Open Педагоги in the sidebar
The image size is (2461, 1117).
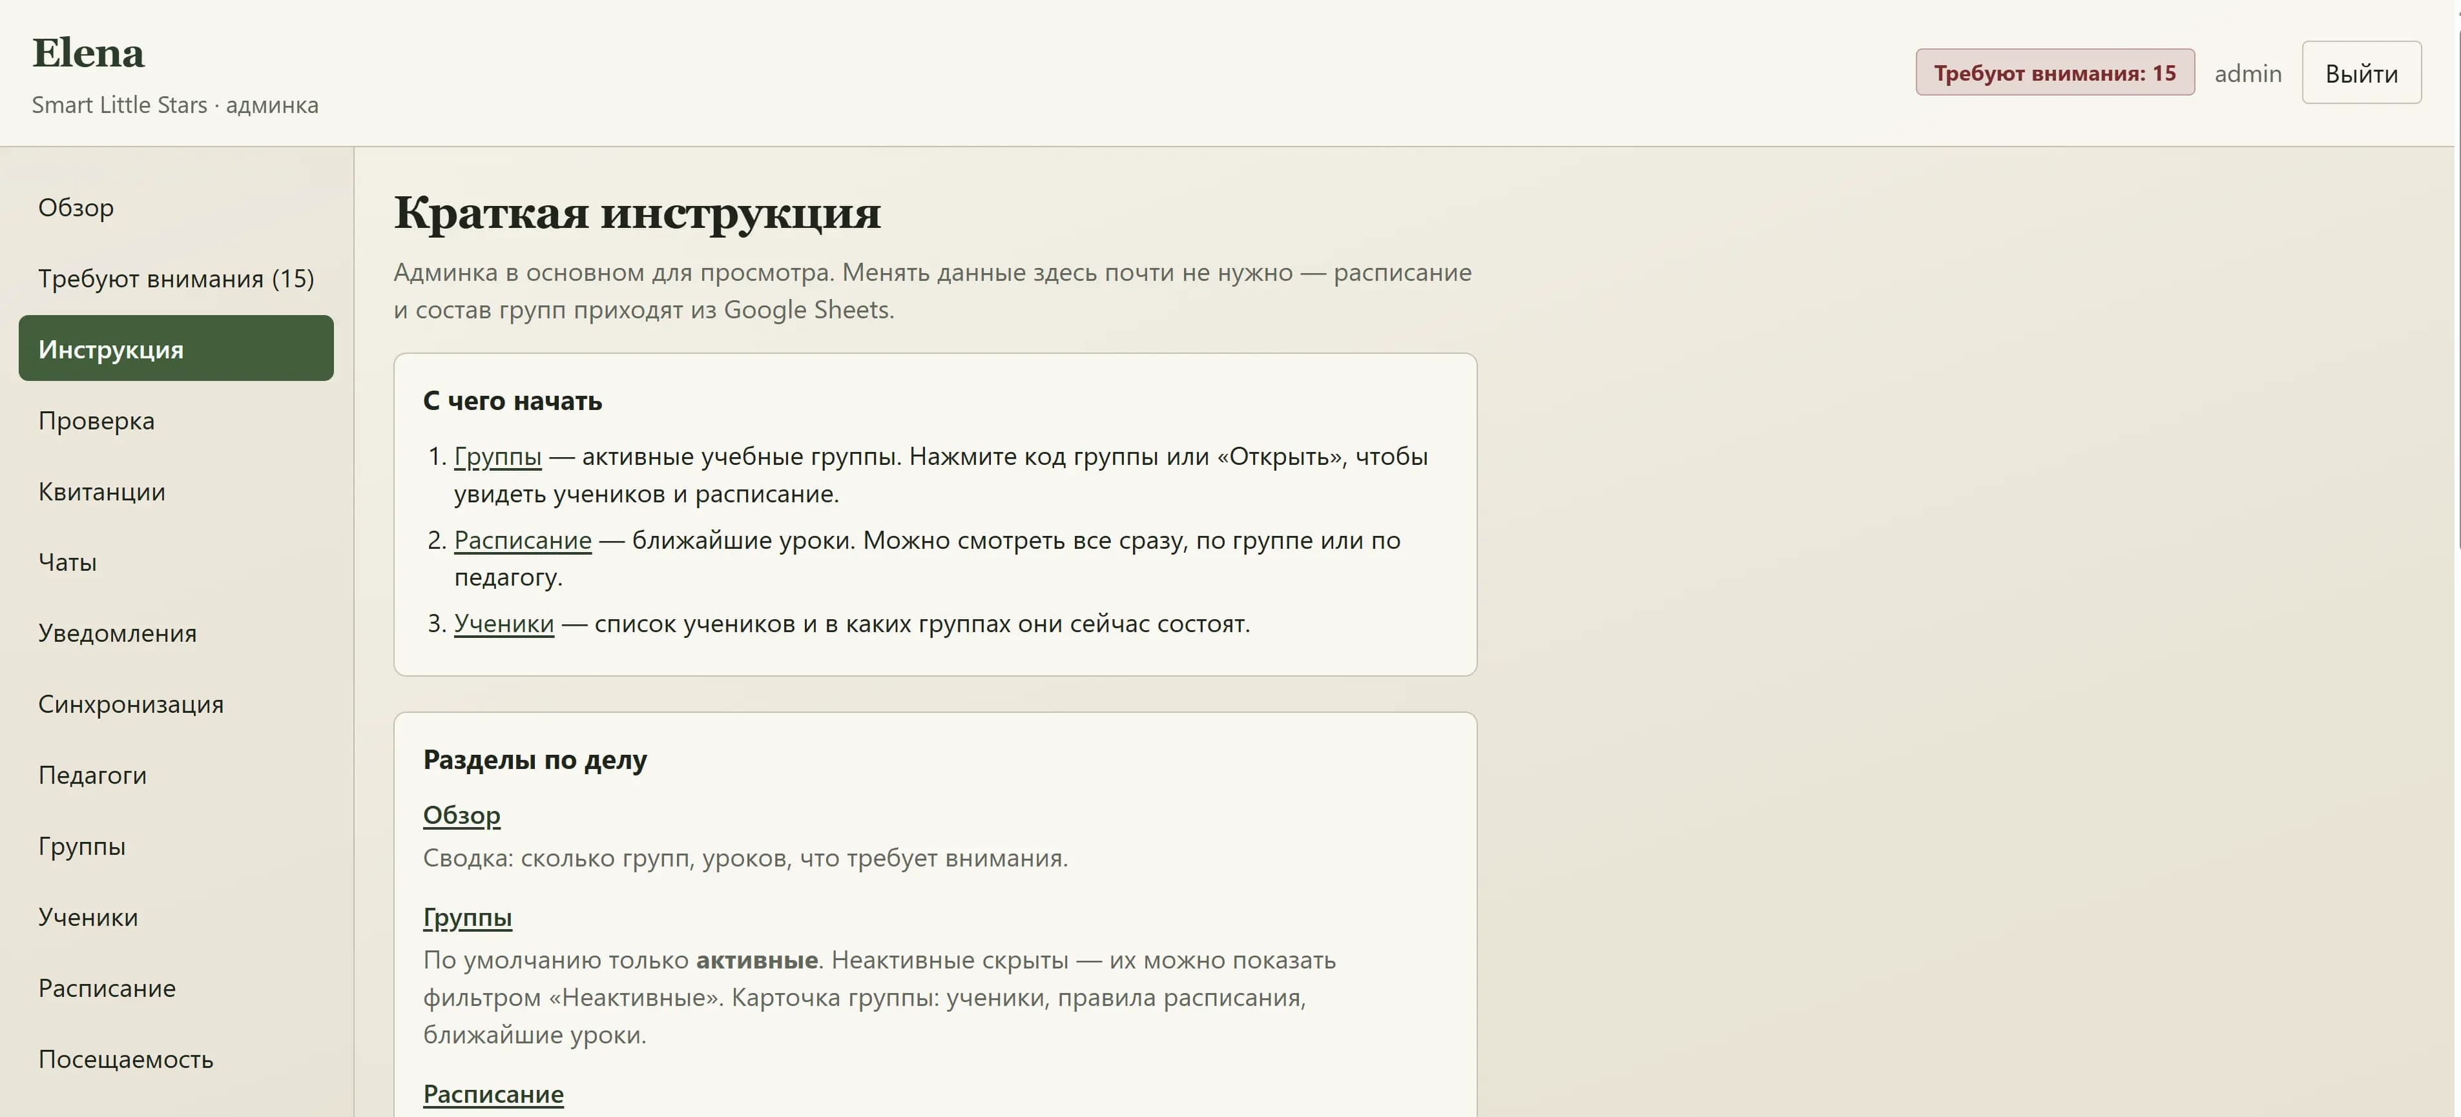[x=176, y=774]
